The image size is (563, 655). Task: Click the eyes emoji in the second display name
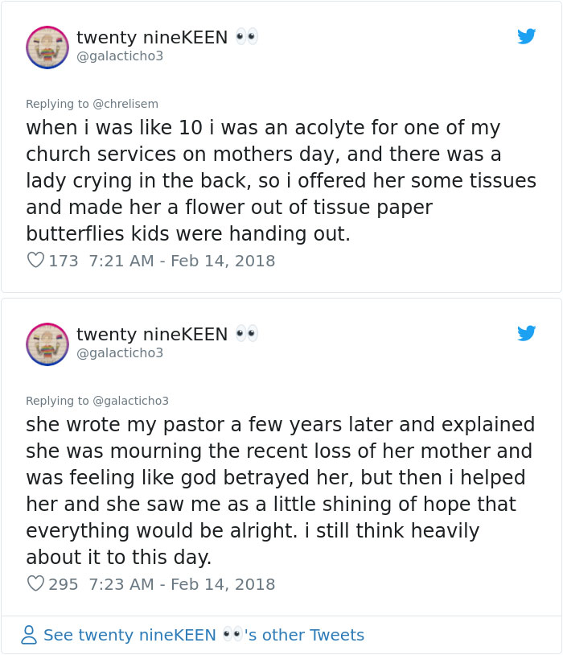[x=247, y=332]
